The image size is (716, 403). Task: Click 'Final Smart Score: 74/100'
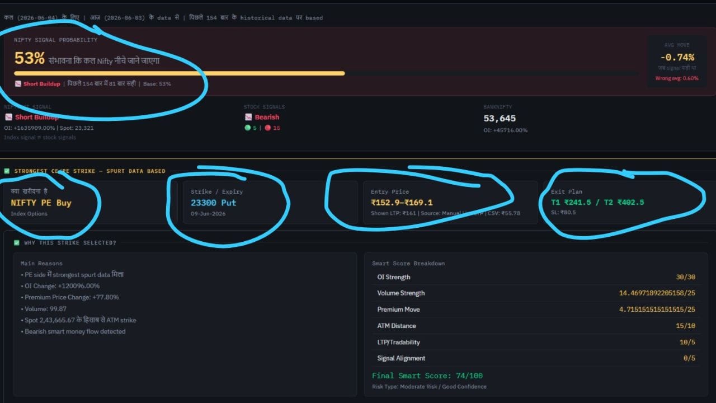[x=427, y=376]
